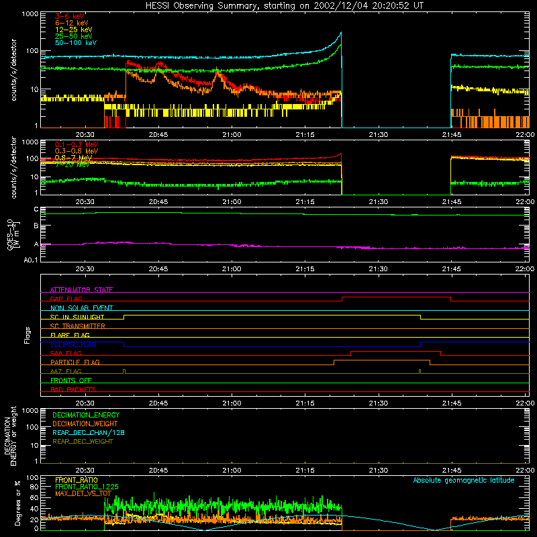The height and width of the screenshot is (537, 537).
Task: Click the Absolute geomagnetic latitude label
Action: [x=464, y=480]
